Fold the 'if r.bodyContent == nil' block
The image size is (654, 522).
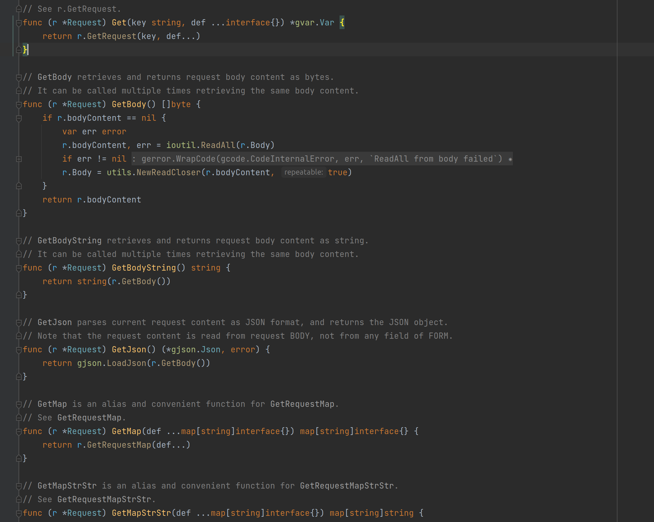[19, 118]
